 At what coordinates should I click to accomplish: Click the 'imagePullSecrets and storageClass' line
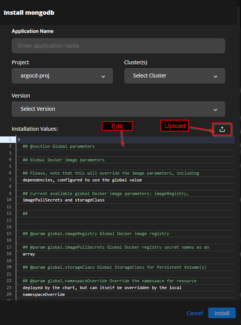click(64, 200)
